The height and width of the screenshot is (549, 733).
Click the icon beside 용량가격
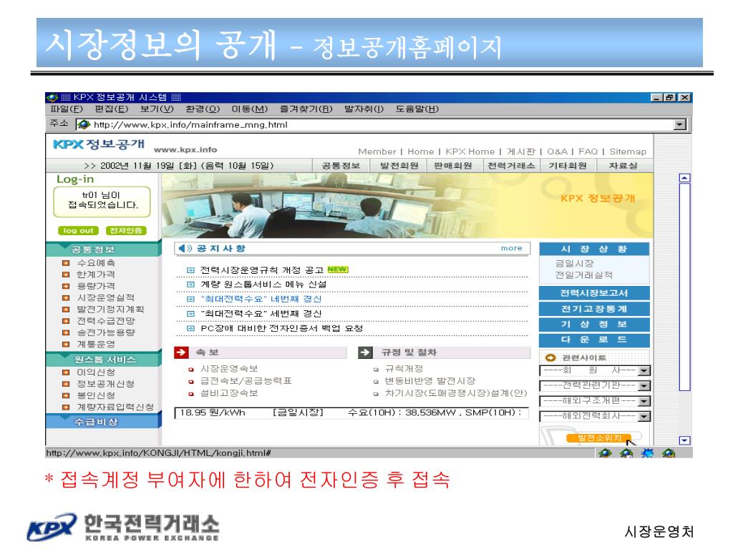pos(66,286)
